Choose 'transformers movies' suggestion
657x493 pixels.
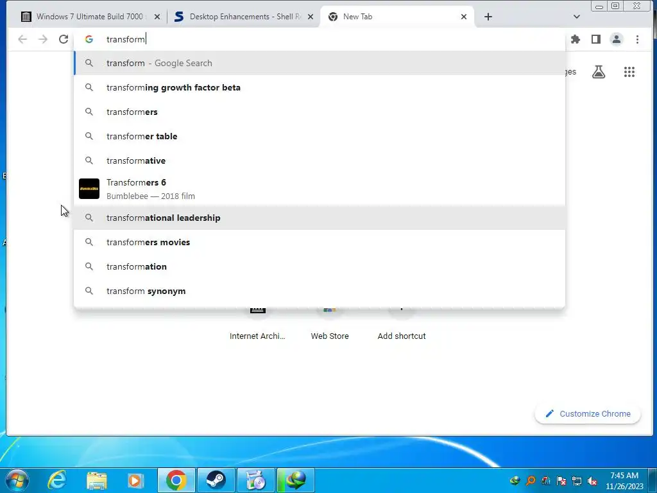(x=320, y=242)
